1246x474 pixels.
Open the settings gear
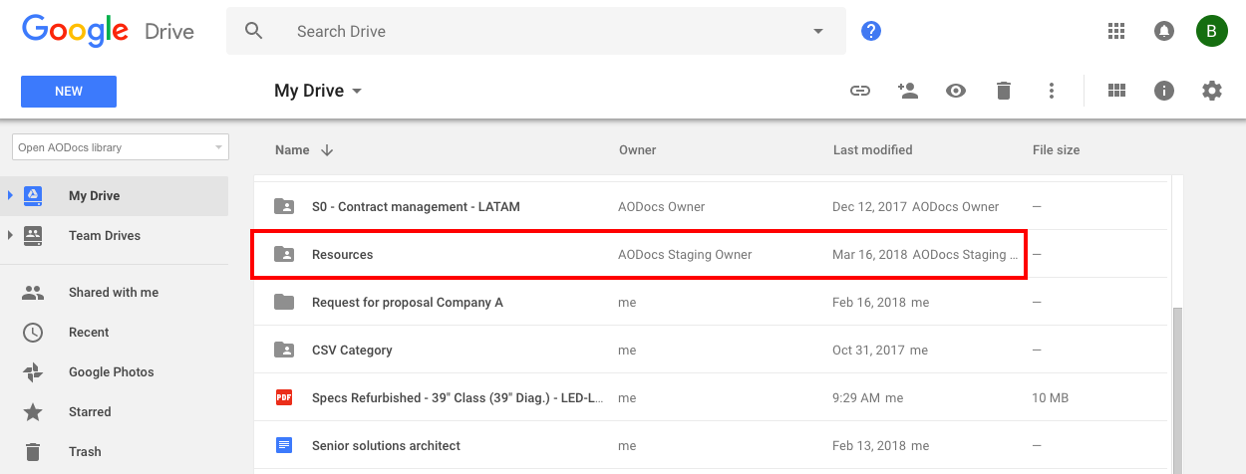click(x=1211, y=91)
